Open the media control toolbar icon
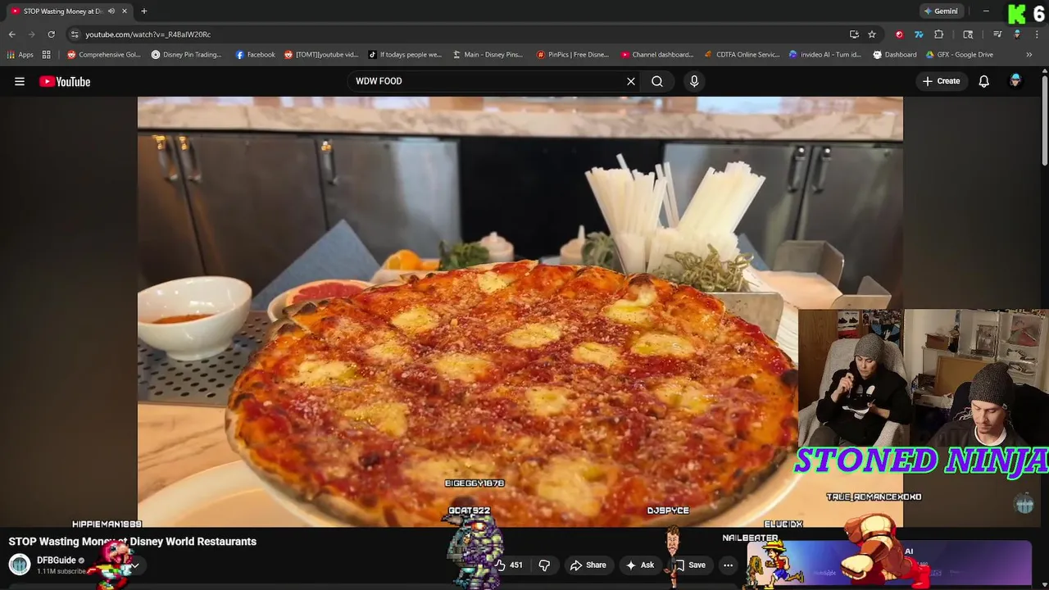1049x590 pixels. coord(997,34)
